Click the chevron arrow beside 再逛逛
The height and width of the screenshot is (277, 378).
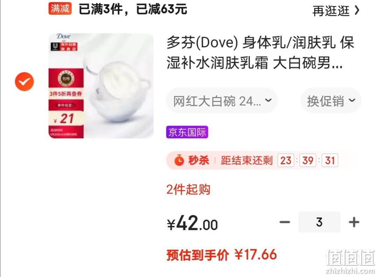click(357, 11)
